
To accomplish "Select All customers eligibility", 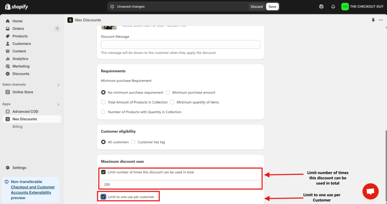I will point(104,142).
